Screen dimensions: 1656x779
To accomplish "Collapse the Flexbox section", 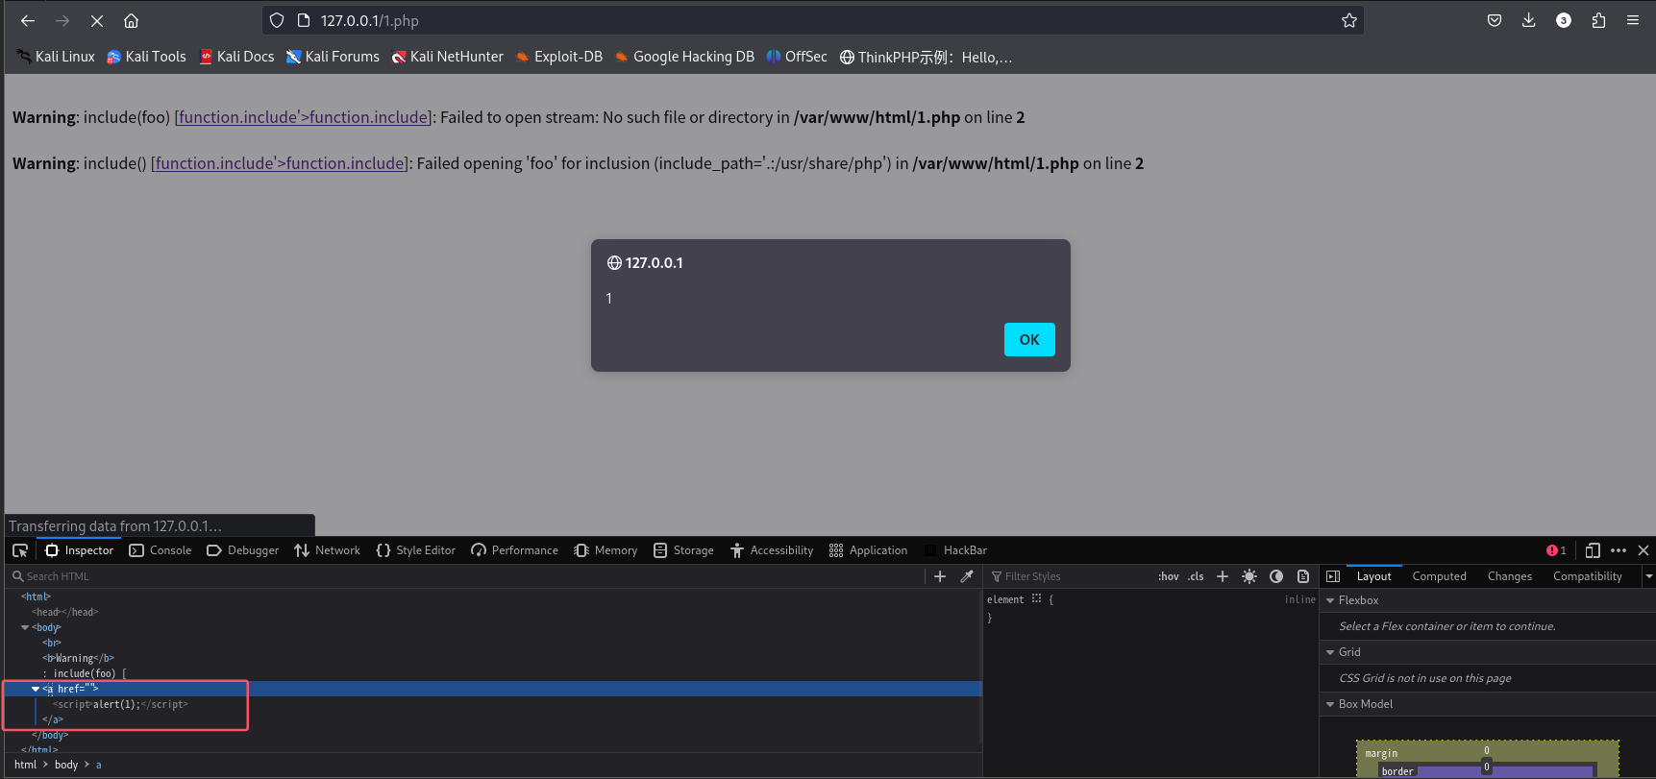I will [1330, 600].
